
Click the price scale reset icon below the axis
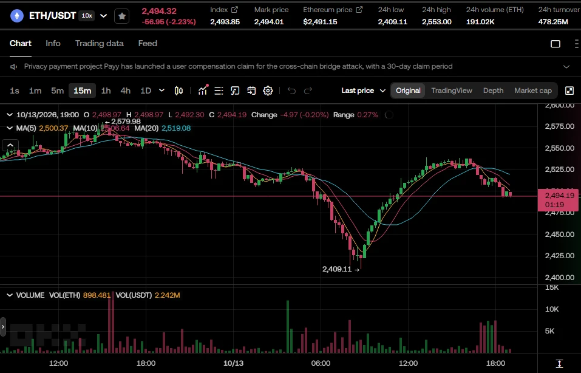tap(559, 364)
